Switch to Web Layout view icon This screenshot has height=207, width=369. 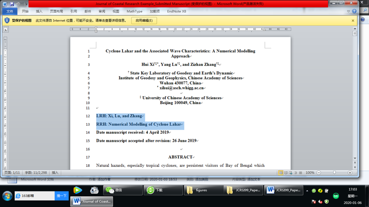291,173
